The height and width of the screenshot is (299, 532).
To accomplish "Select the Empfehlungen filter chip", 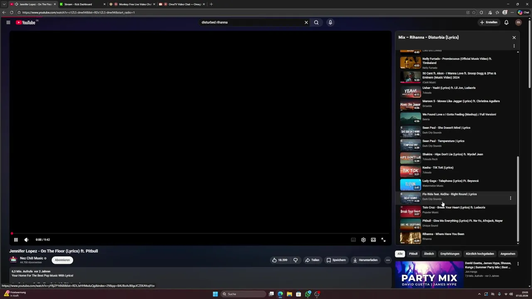I will click(x=450, y=254).
